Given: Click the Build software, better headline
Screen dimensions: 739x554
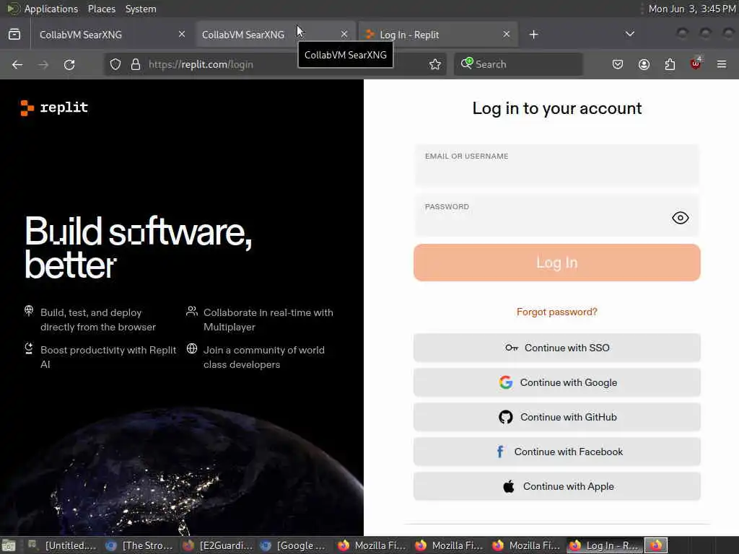Looking at the screenshot, I should [x=138, y=248].
